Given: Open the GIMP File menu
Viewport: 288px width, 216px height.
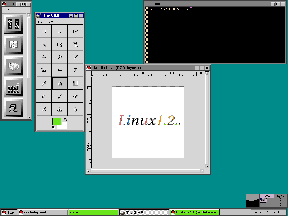Looking at the screenshot, I should coord(40,22).
